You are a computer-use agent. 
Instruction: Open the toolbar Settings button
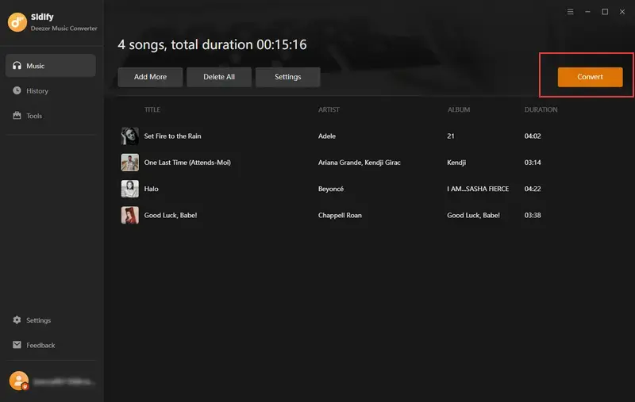(288, 77)
